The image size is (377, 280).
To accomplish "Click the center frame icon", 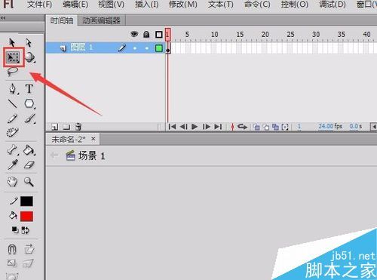I will click(233, 127).
